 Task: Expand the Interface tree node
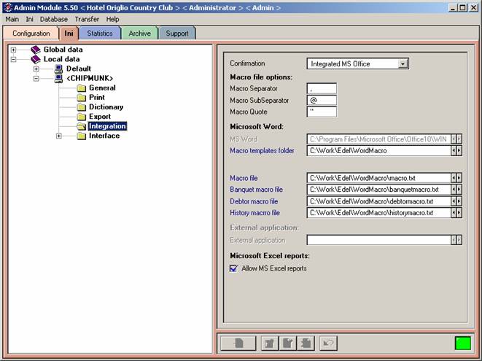[59, 136]
